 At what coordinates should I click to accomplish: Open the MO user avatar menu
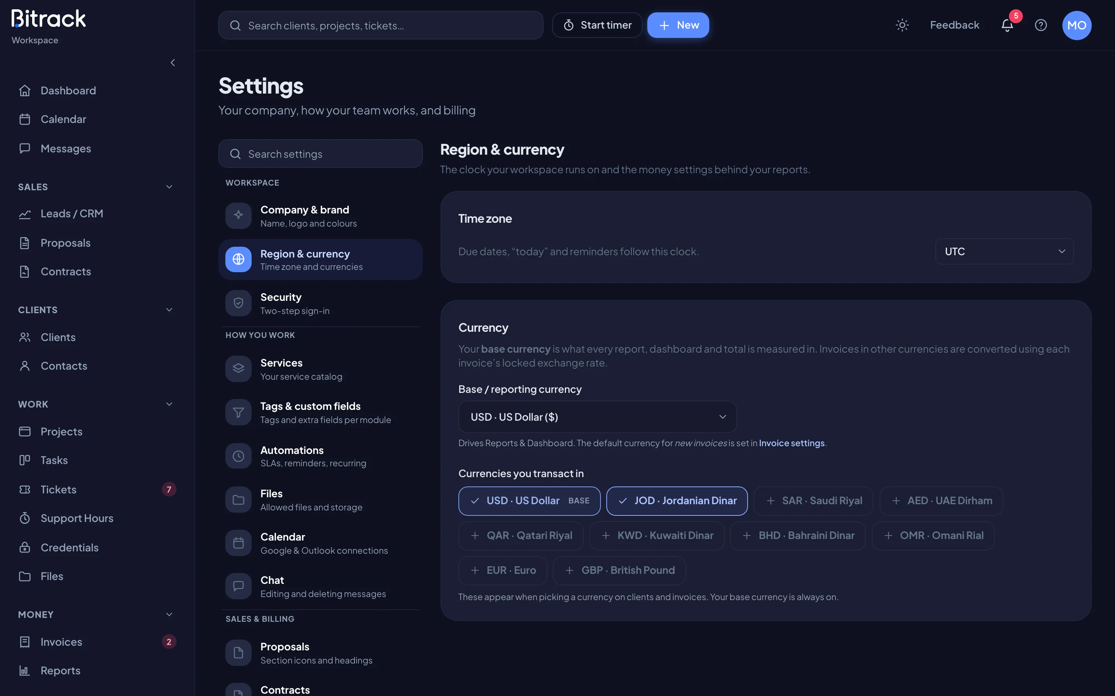coord(1076,25)
